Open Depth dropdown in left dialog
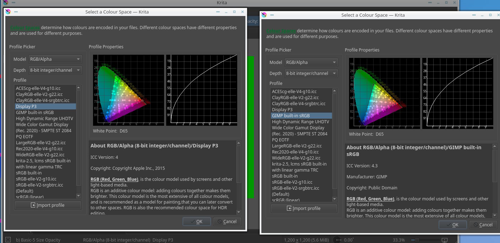The width and height of the screenshot is (500, 243). (x=55, y=70)
